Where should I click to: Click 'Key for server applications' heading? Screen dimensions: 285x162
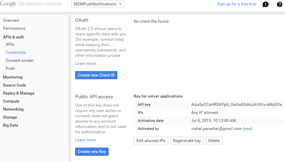pos(158,96)
